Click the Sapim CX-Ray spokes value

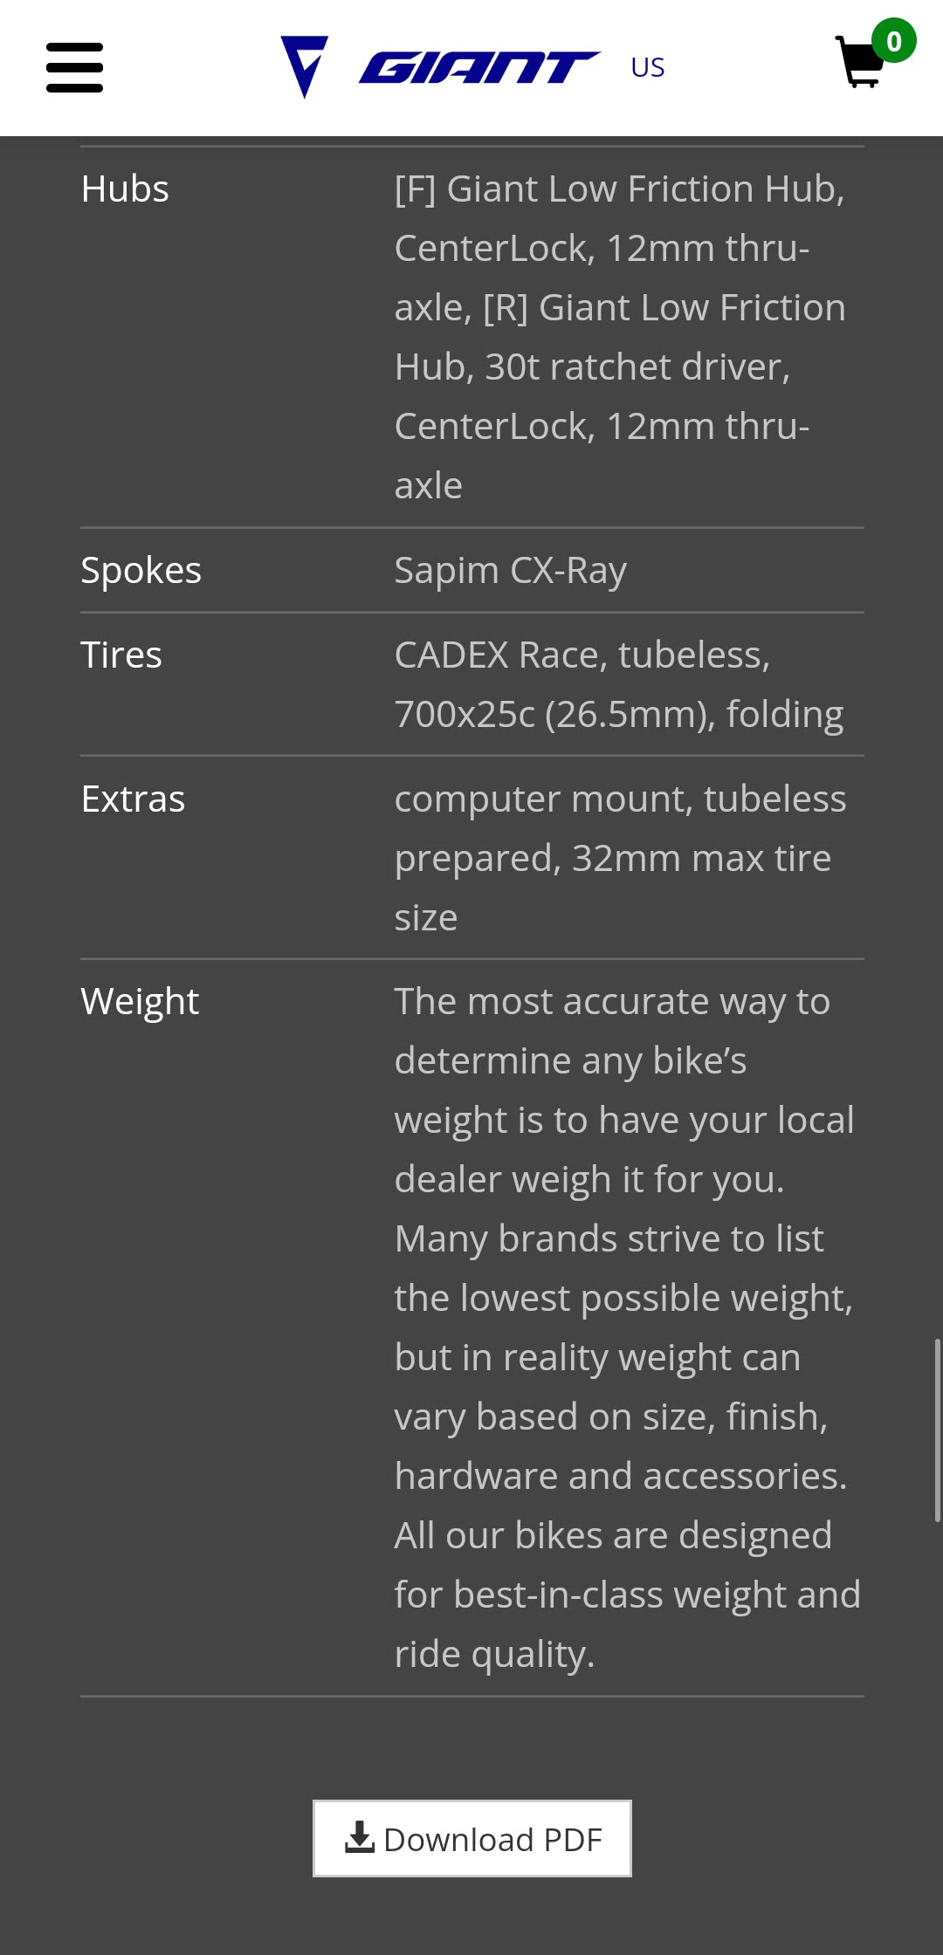(510, 571)
